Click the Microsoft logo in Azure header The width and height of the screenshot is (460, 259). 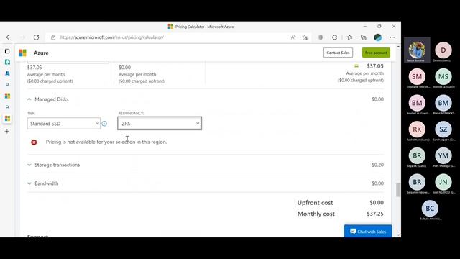22,53
